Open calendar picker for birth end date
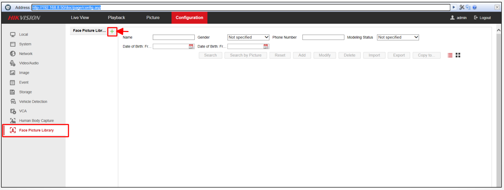504x190 pixels. tap(266, 46)
